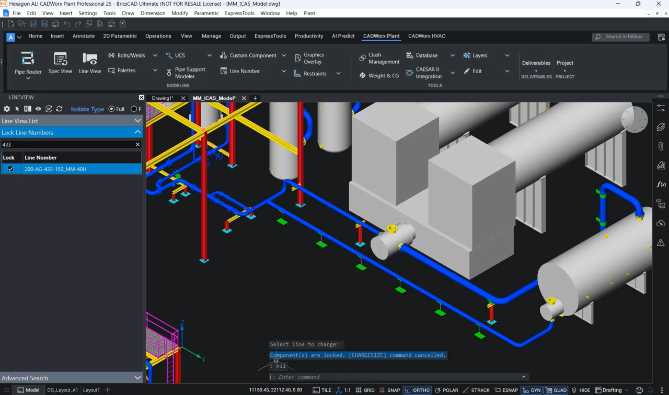Image resolution: width=669 pixels, height=395 pixels.
Task: Expand the Advanced Search section
Action: [x=71, y=378]
